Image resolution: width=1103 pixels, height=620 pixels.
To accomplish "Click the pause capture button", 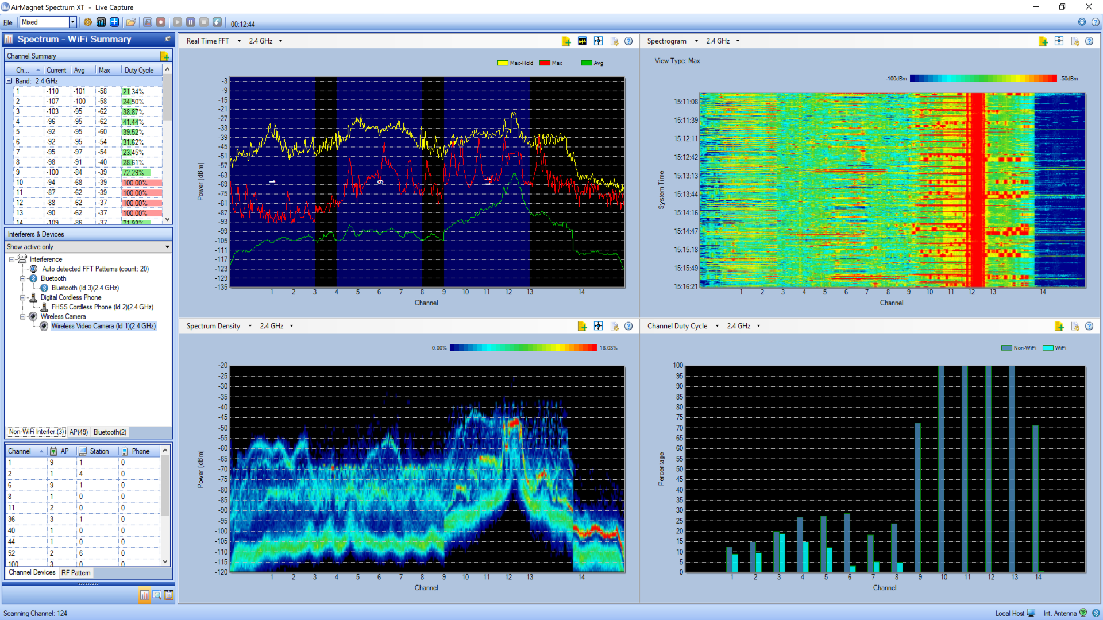I will pos(191,22).
